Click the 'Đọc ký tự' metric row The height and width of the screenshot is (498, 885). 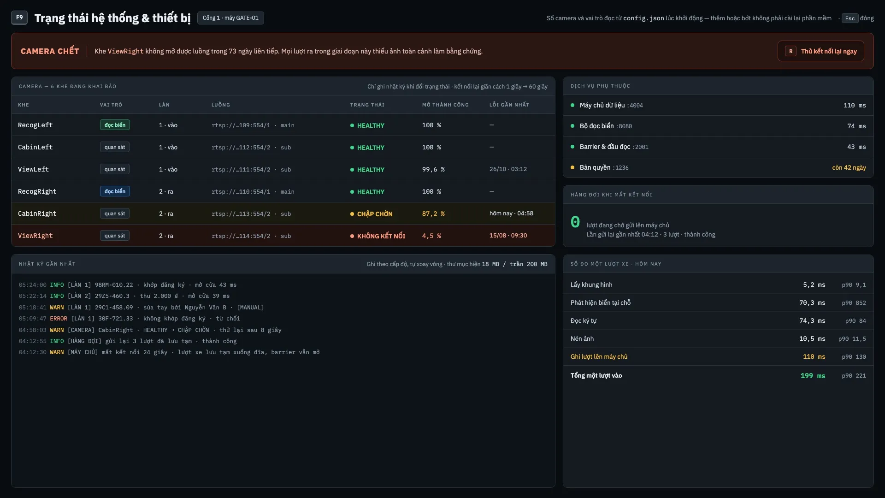pyautogui.click(x=718, y=320)
